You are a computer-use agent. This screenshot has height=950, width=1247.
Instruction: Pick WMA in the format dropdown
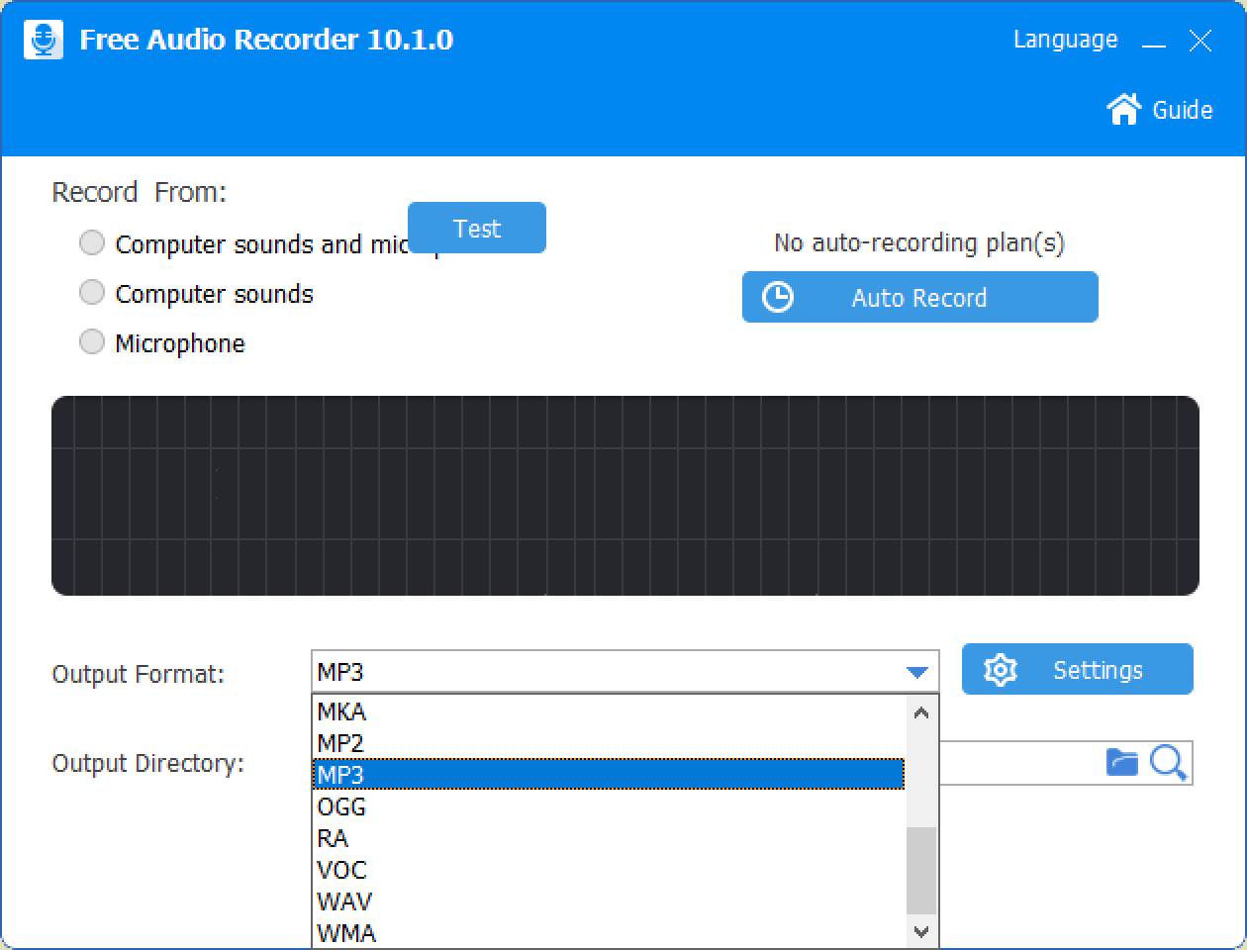coord(346,933)
